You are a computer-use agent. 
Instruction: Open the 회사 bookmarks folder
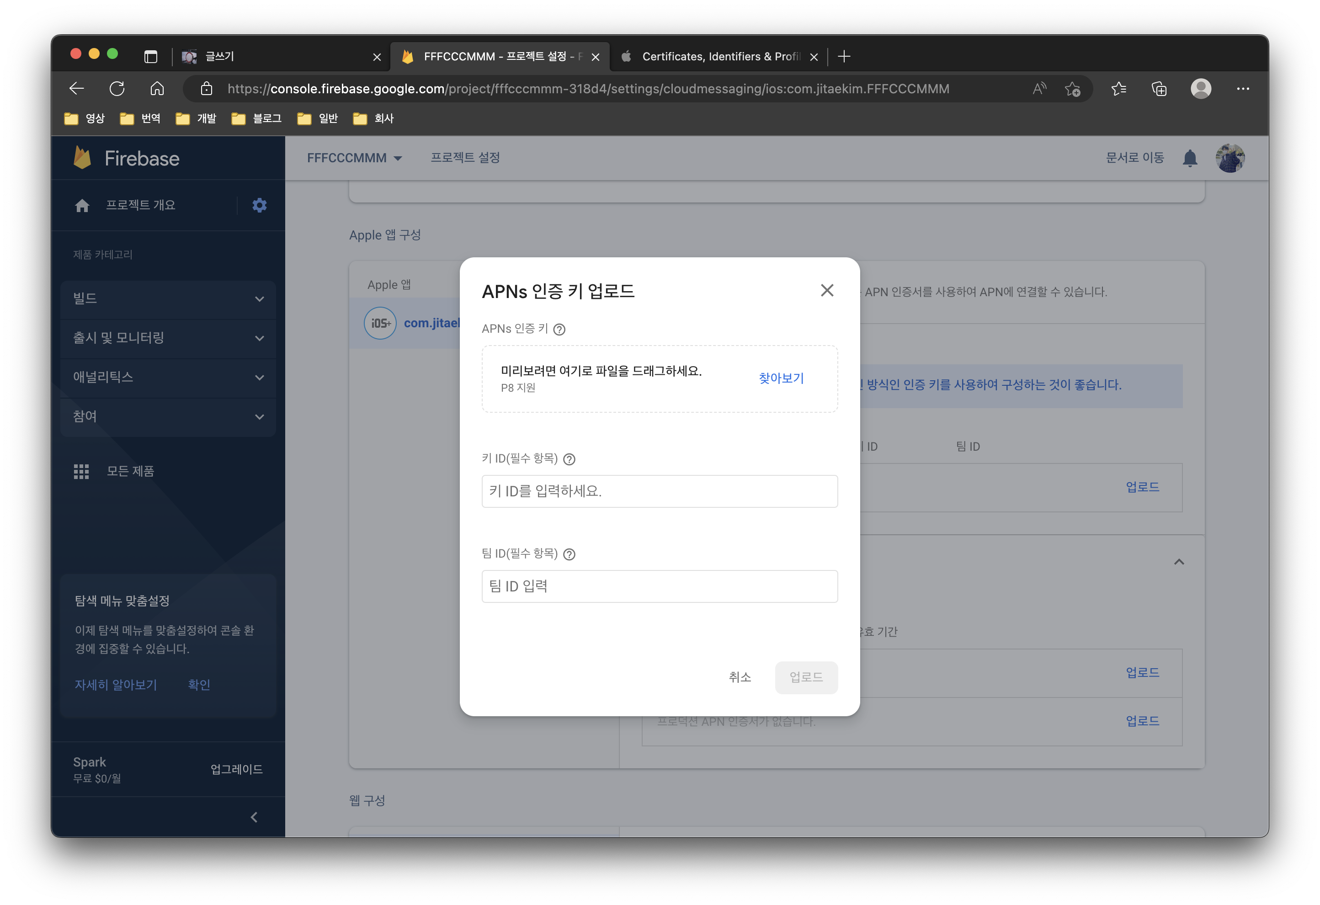tap(373, 118)
